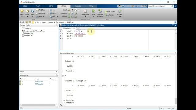This screenshot has height=110, width=196.
Task: Click the Insert section icon
Action: [x=69, y=10]
